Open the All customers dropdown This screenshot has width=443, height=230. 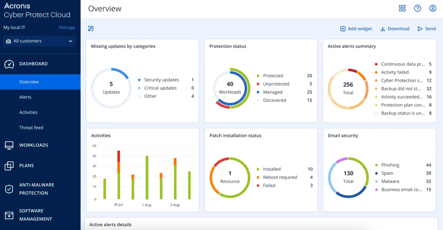coord(39,41)
